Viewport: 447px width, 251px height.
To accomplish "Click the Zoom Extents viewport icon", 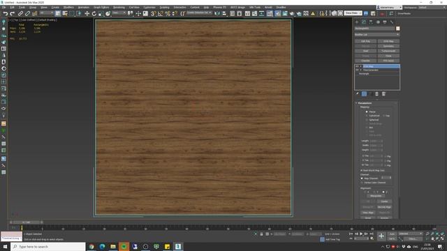I will pos(437,234).
